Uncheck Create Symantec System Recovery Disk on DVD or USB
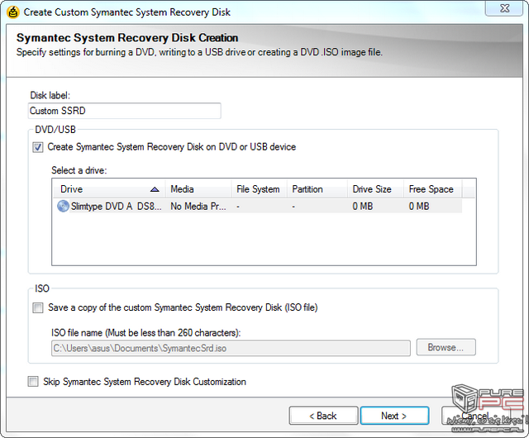The width and height of the screenshot is (529, 438). coord(38,147)
